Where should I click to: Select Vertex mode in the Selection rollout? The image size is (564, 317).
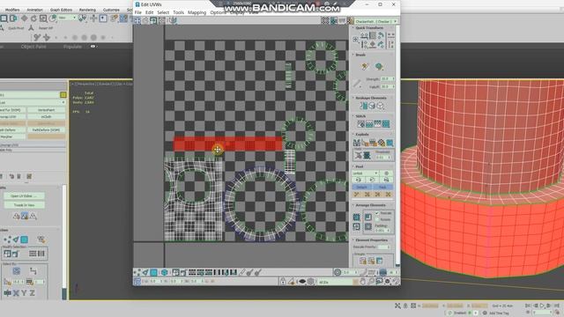click(x=7, y=240)
